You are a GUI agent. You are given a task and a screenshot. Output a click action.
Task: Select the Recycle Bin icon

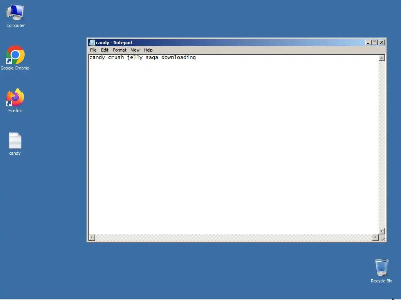pos(381,271)
